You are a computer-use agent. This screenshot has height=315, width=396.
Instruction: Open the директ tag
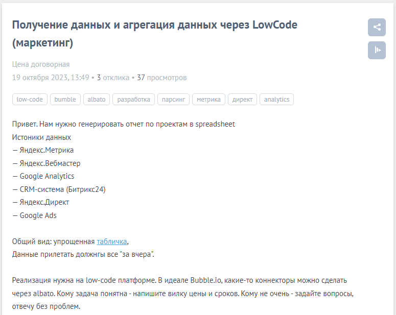[x=242, y=99]
